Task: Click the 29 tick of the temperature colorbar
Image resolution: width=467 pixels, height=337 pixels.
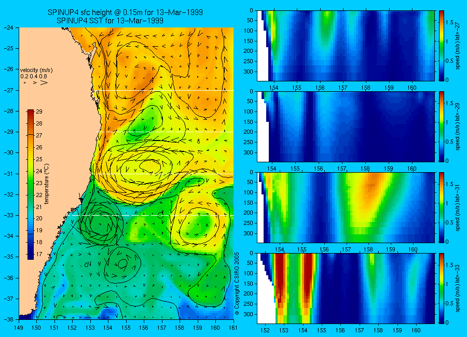Action: [x=39, y=111]
